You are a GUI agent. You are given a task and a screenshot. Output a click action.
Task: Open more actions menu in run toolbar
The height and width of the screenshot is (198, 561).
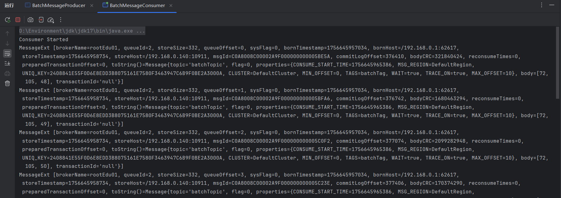tap(61, 20)
